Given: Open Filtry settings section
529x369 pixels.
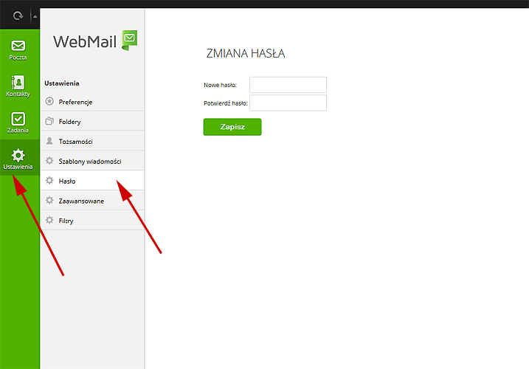Looking at the screenshot, I should [92, 221].
